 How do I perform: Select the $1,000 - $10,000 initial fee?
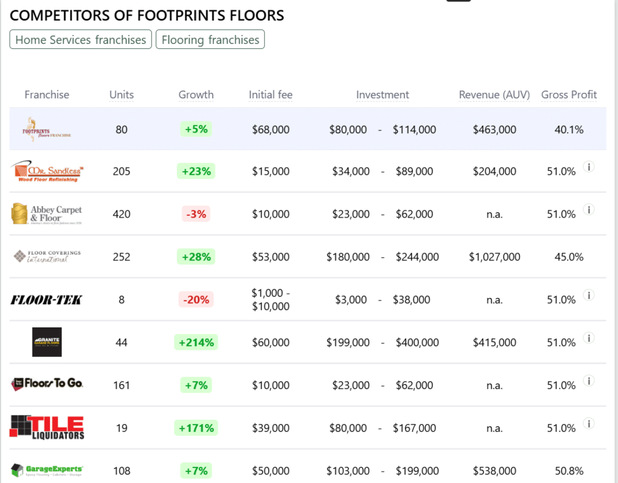[271, 300]
